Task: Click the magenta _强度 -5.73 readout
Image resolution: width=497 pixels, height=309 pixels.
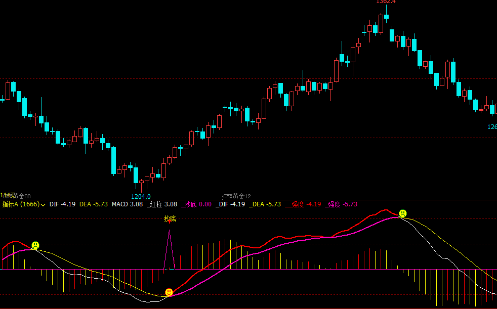Action: coord(341,204)
